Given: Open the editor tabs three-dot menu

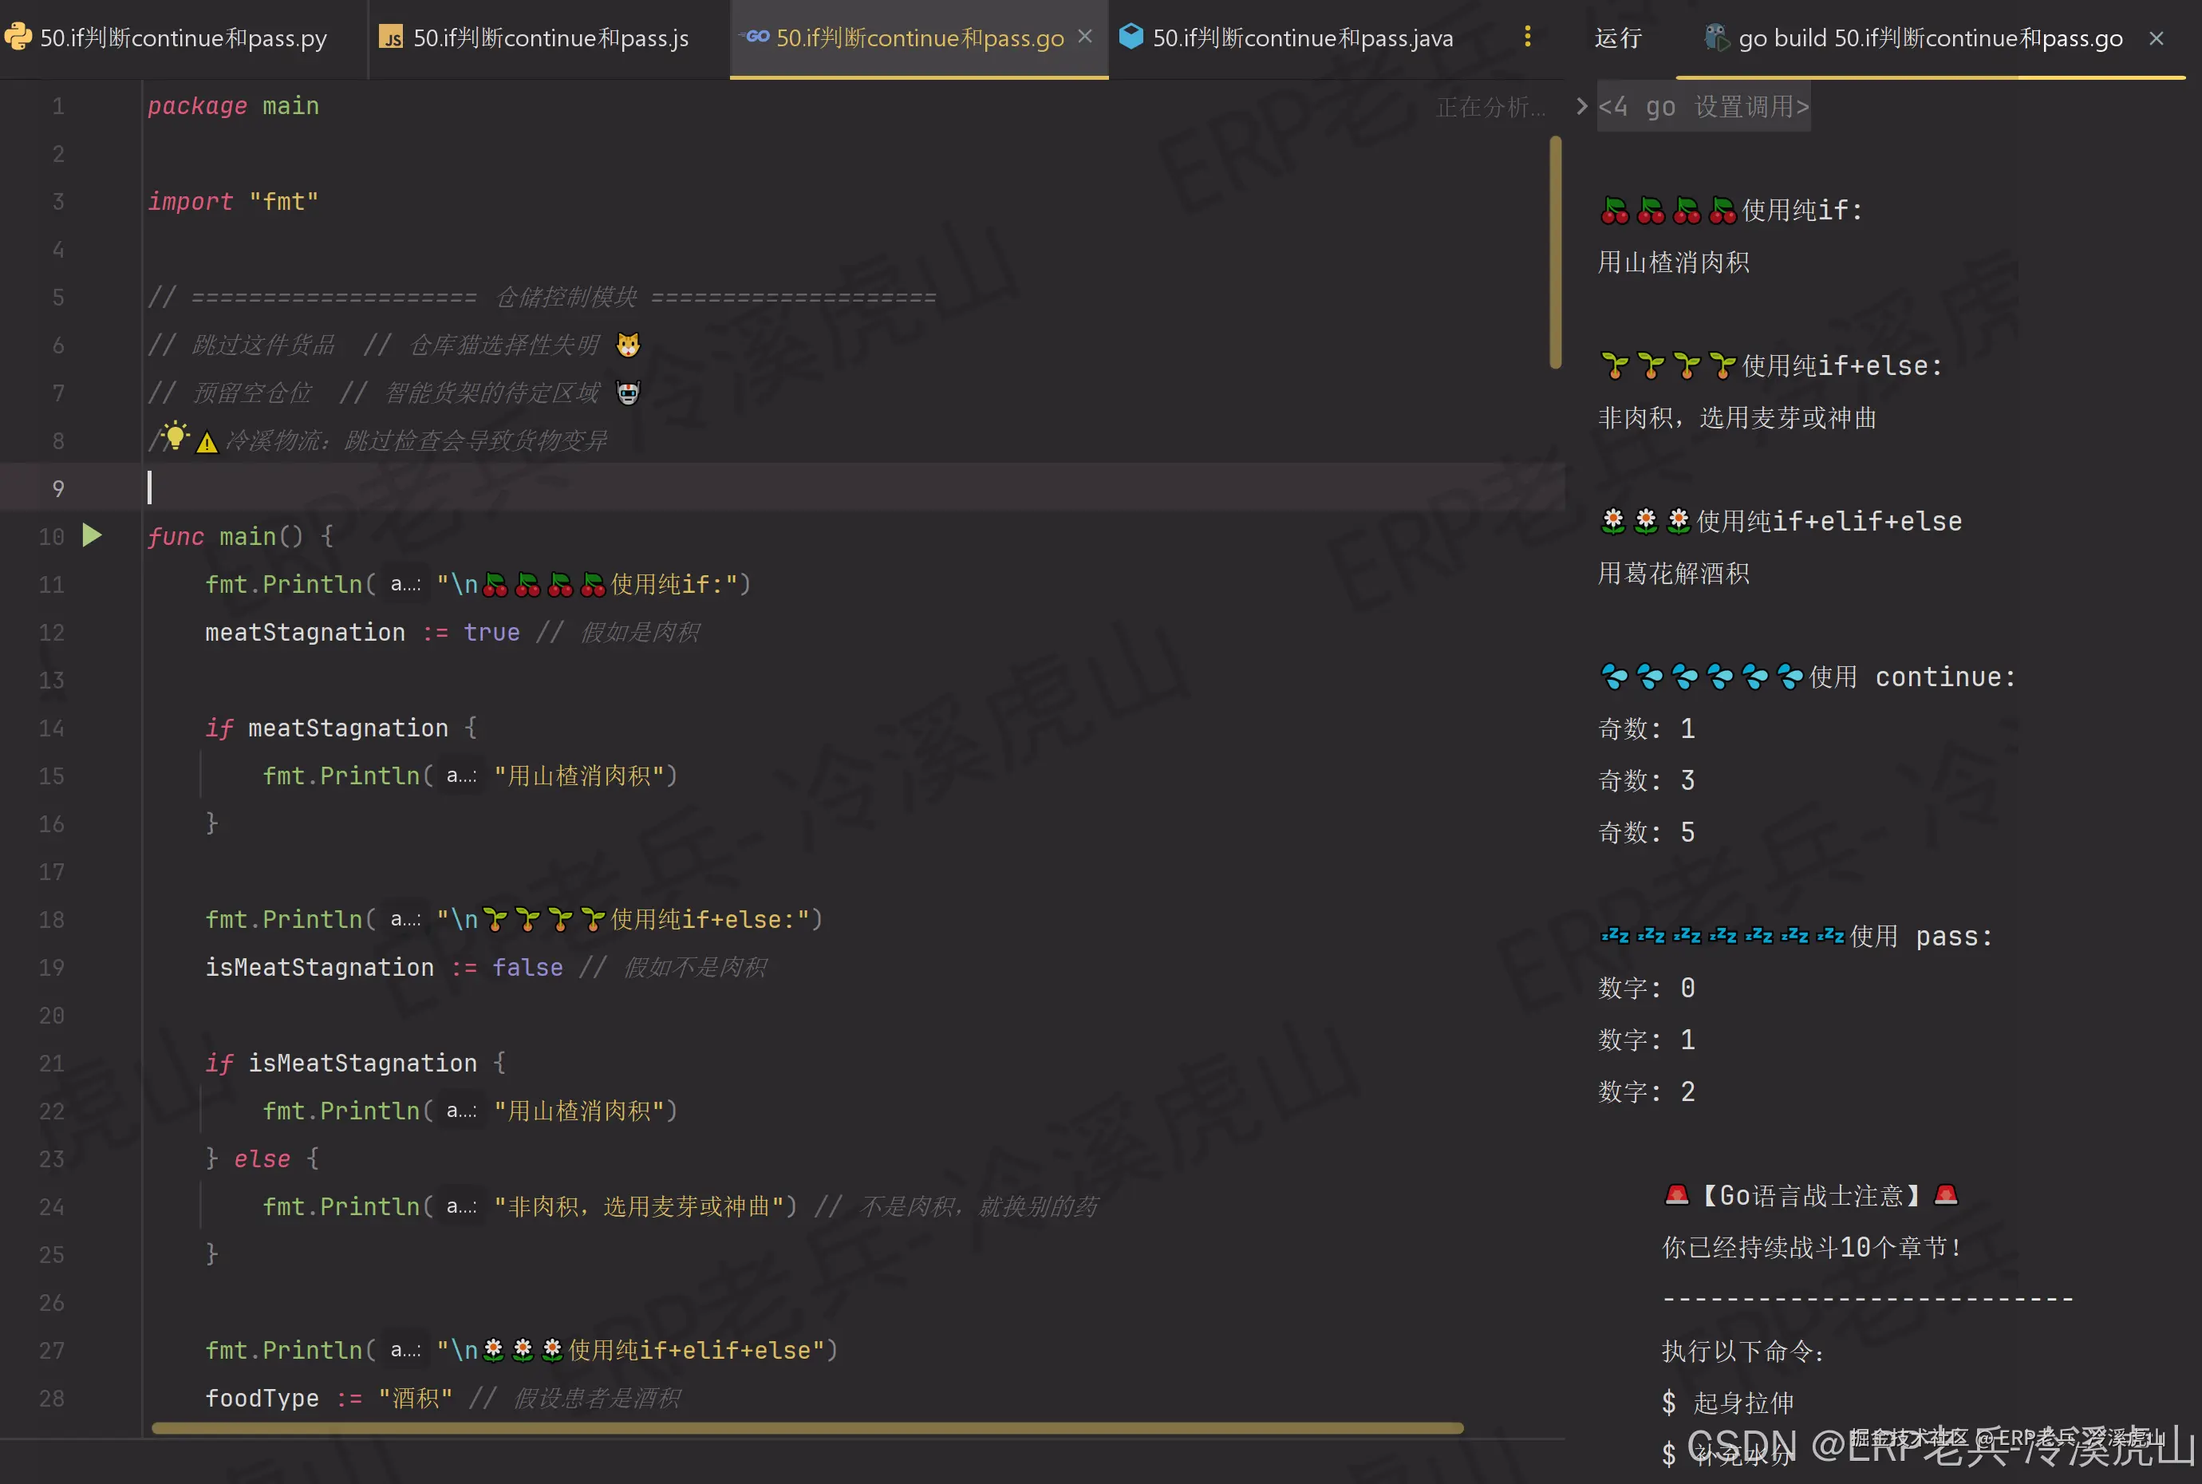Looking at the screenshot, I should click(1527, 37).
